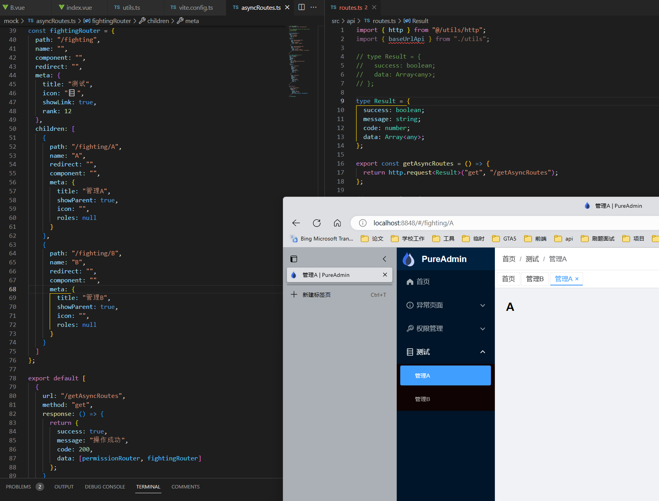The width and height of the screenshot is (659, 501).
Task: Click 首页 in the page breadcrumb
Action: 509,259
